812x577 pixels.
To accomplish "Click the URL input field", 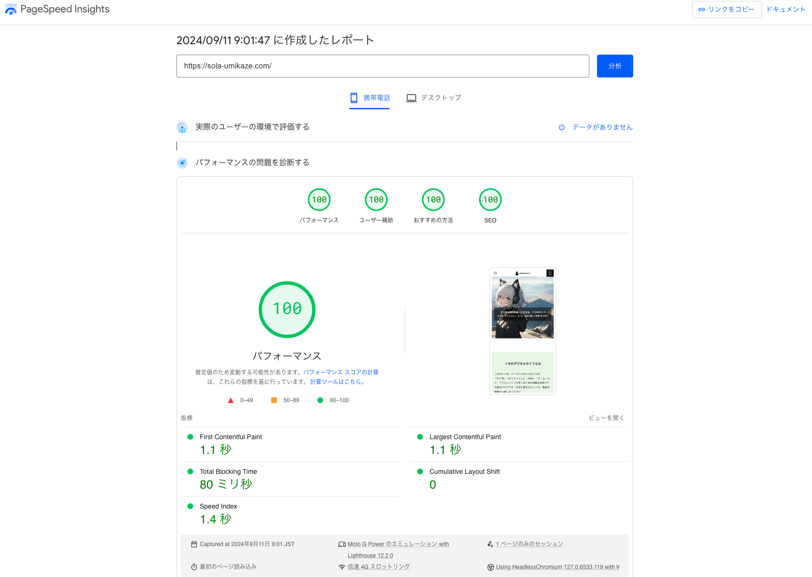I will click(x=383, y=66).
